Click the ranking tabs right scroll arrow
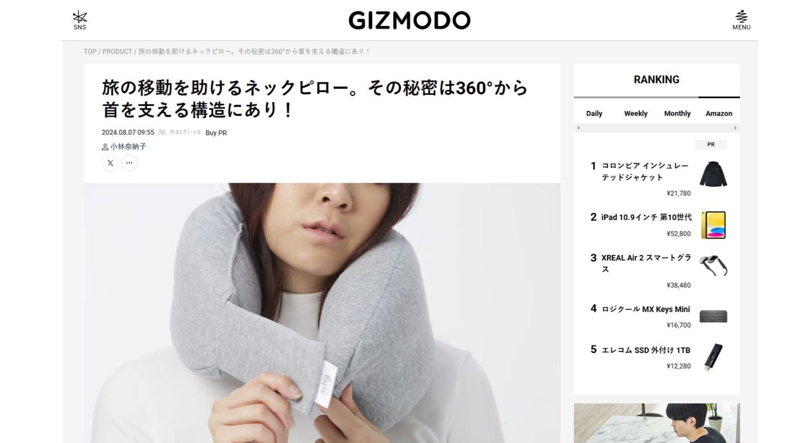This screenshot has height=443, width=788. 735,128
